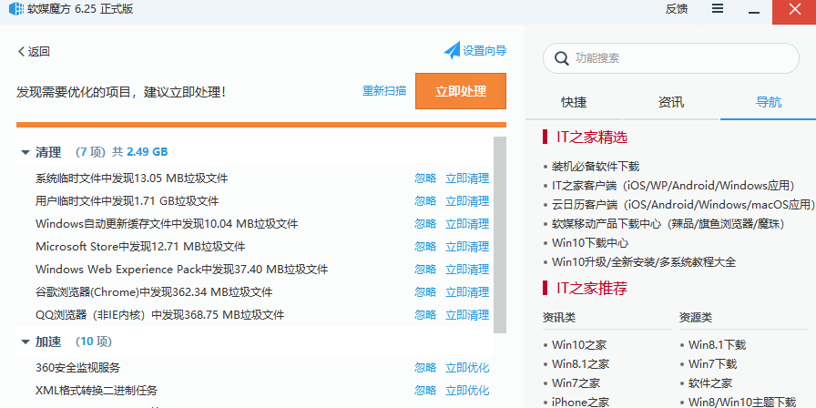Collapse the 加速 section
Screen dimensions: 816x408
click(x=25, y=342)
